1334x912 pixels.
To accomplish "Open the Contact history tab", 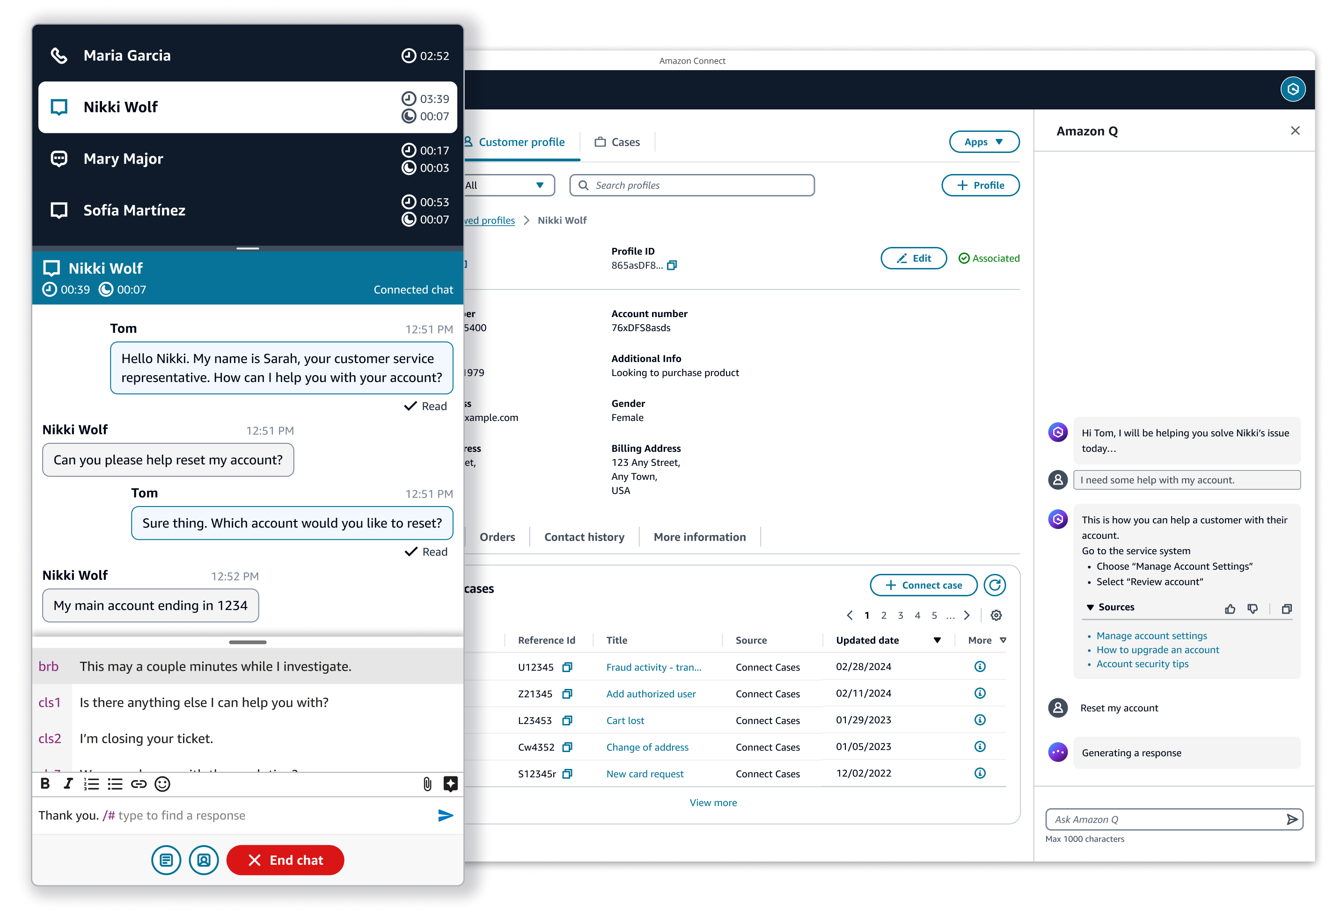I will point(584,537).
